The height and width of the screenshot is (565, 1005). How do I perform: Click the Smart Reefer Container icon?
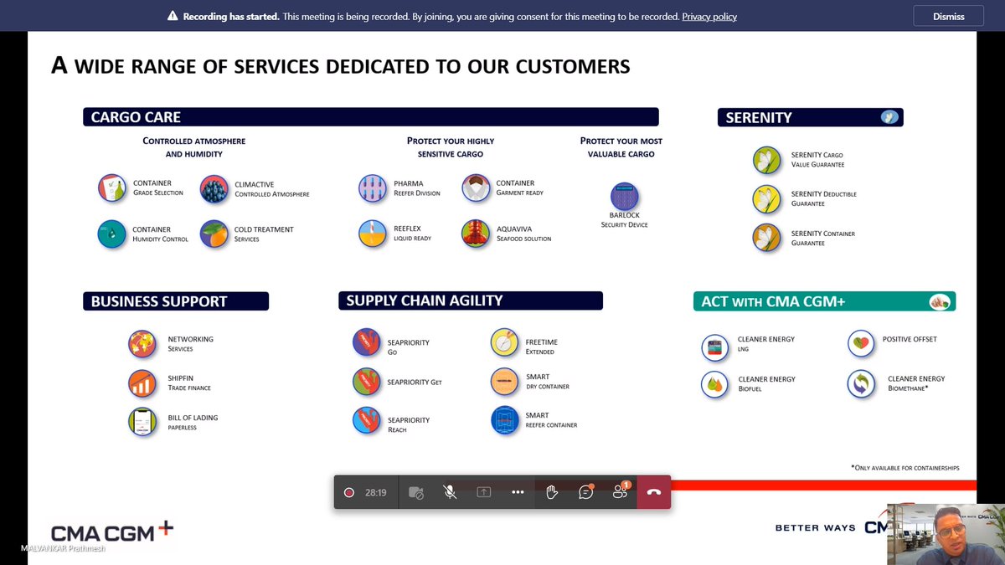coord(505,420)
